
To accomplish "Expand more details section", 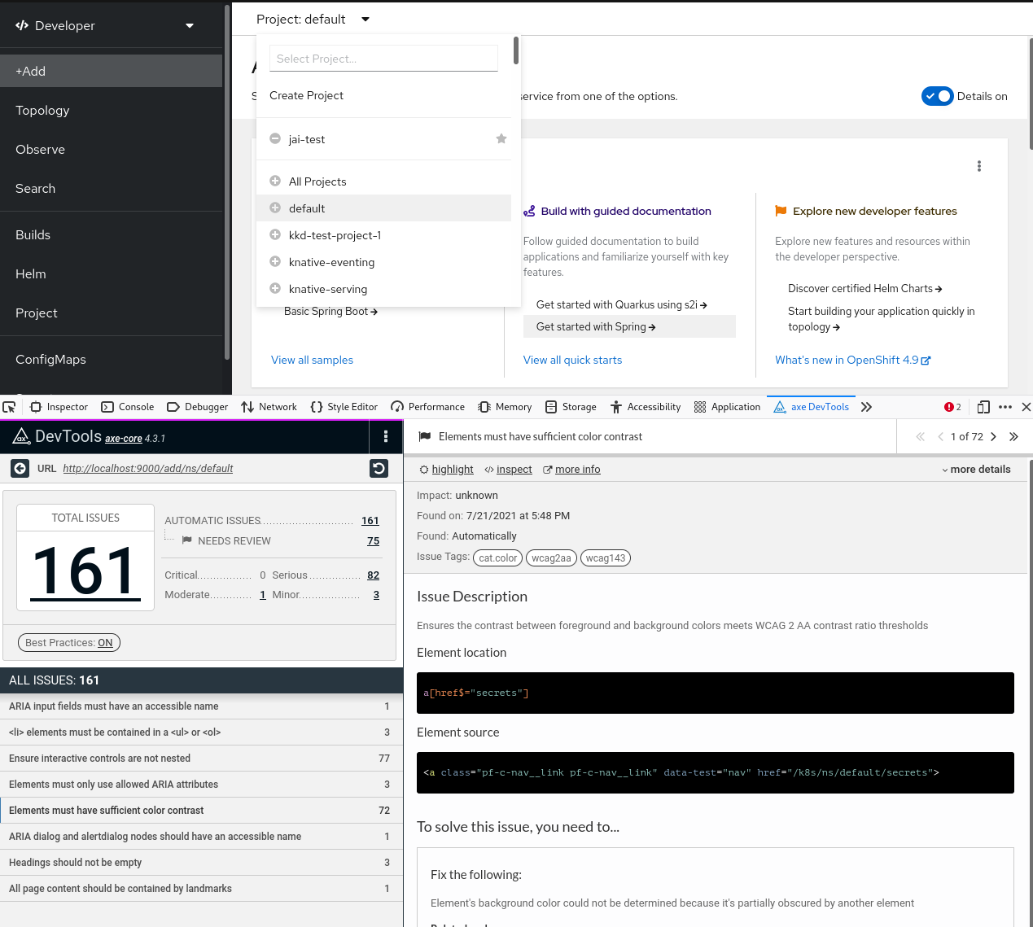I will [x=976, y=470].
